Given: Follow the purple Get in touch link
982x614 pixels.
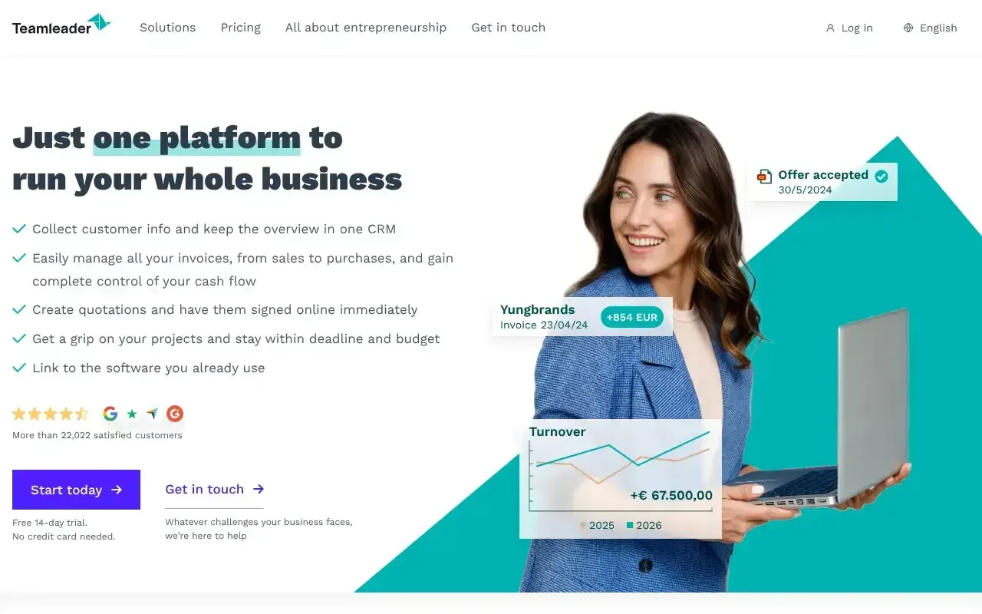Looking at the screenshot, I should [x=214, y=490].
